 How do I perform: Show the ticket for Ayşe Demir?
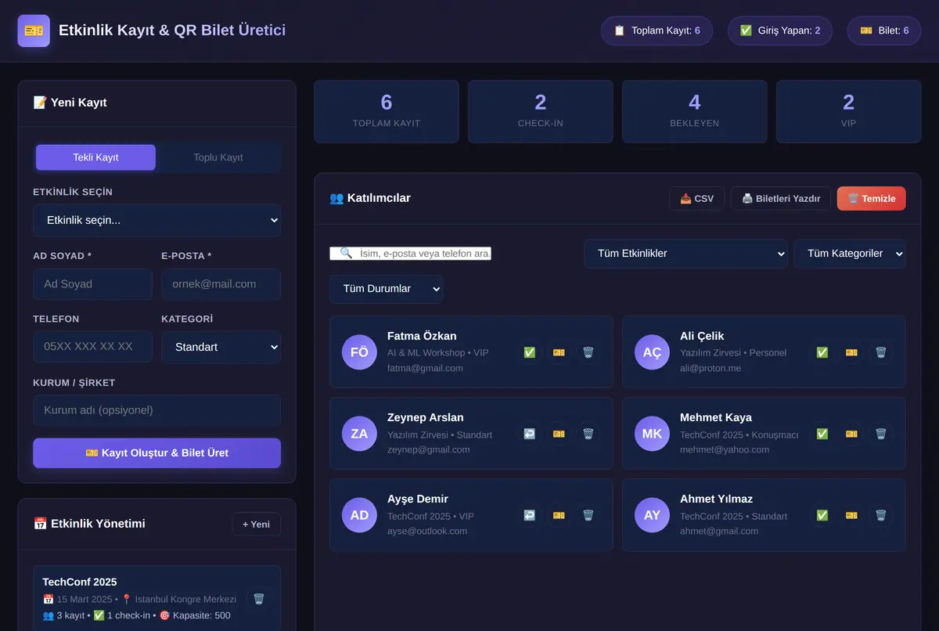pos(559,515)
